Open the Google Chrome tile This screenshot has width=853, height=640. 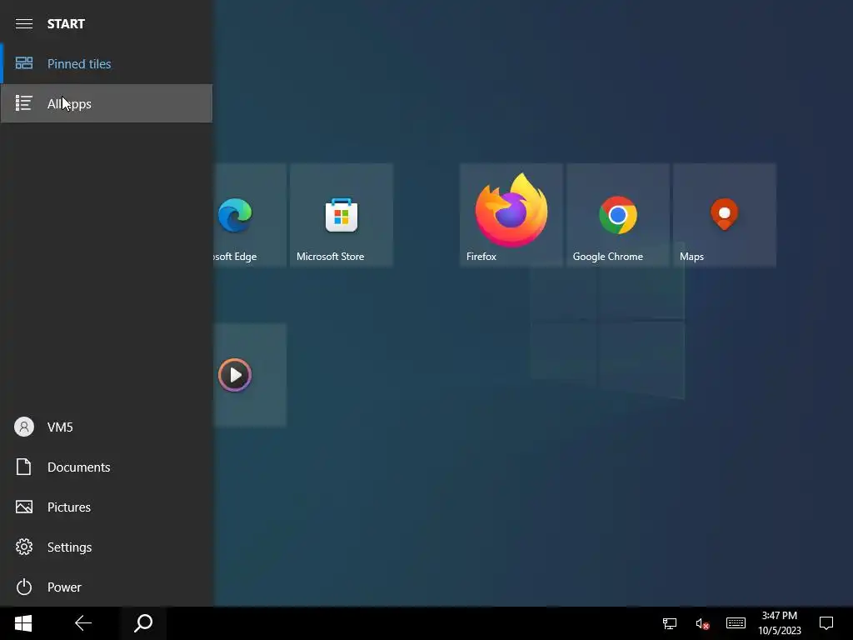618,215
